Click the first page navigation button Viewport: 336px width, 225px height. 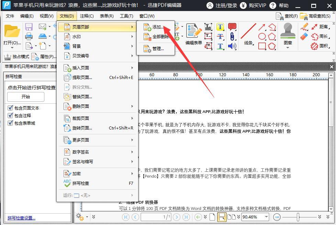tap(126, 217)
